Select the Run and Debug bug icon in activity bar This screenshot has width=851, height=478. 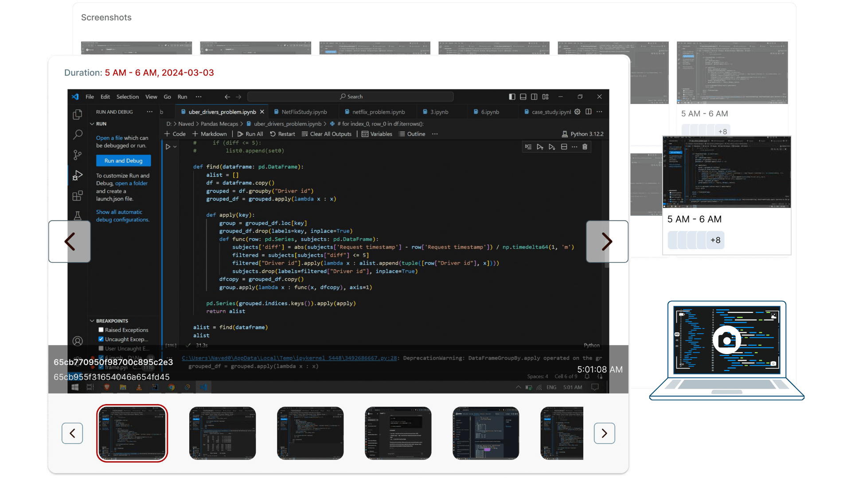pos(78,175)
